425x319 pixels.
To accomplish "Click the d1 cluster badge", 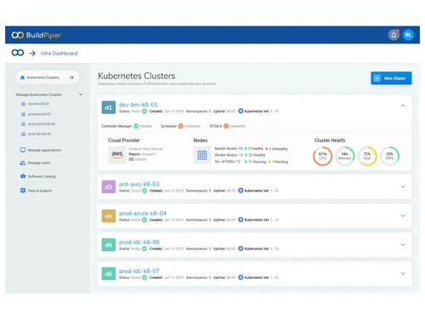I will point(109,107).
